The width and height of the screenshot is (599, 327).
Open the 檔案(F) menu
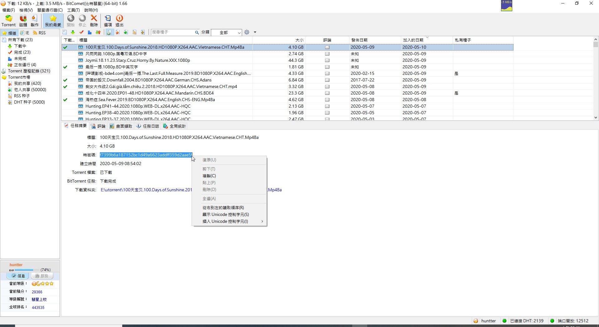(8, 10)
